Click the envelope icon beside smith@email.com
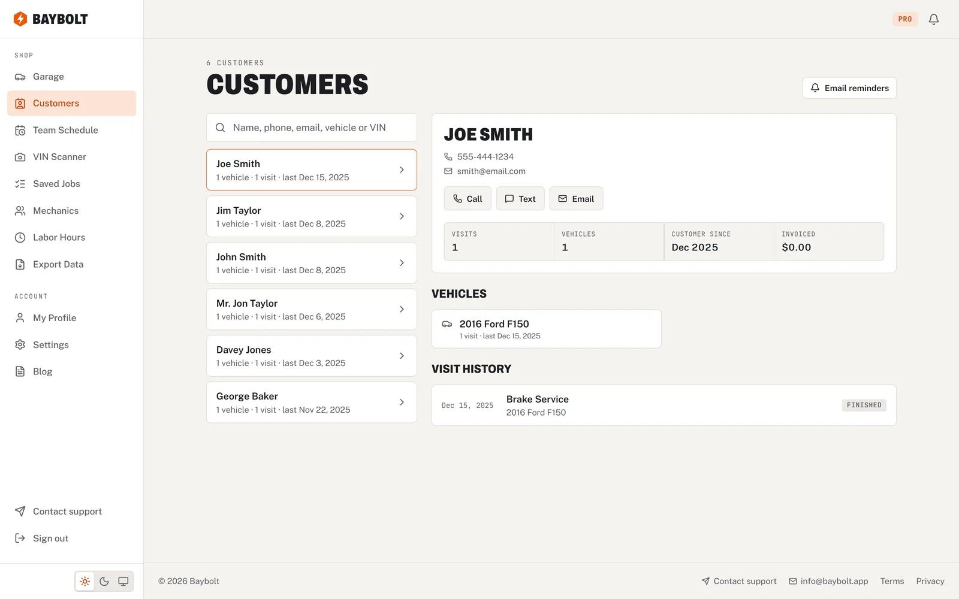 click(448, 171)
